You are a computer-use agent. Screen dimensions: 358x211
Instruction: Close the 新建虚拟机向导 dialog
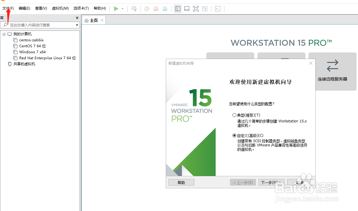(311, 63)
